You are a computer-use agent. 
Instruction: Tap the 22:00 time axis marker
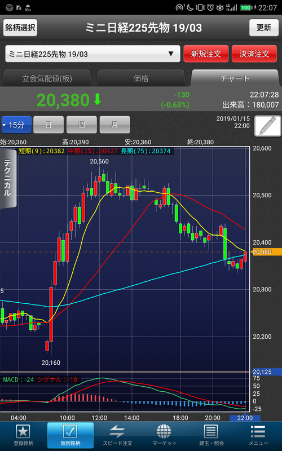pyautogui.click(x=245, y=418)
